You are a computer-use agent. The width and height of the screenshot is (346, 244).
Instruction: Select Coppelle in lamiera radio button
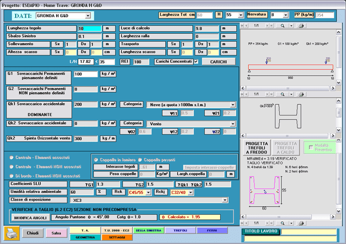(x=96, y=160)
